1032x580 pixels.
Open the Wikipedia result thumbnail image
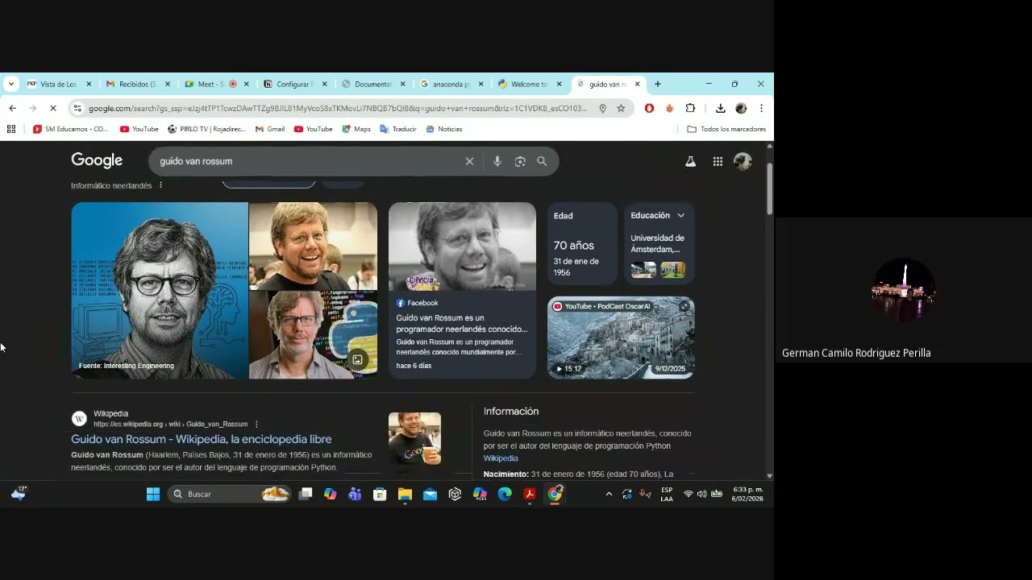pyautogui.click(x=414, y=438)
